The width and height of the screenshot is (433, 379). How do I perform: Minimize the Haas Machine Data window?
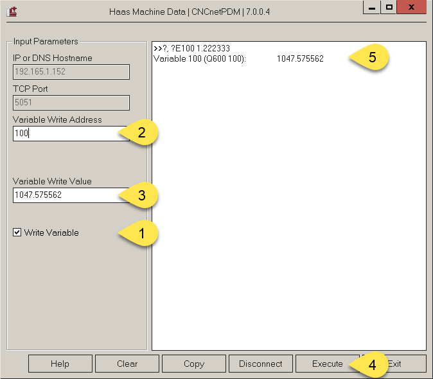point(372,7)
